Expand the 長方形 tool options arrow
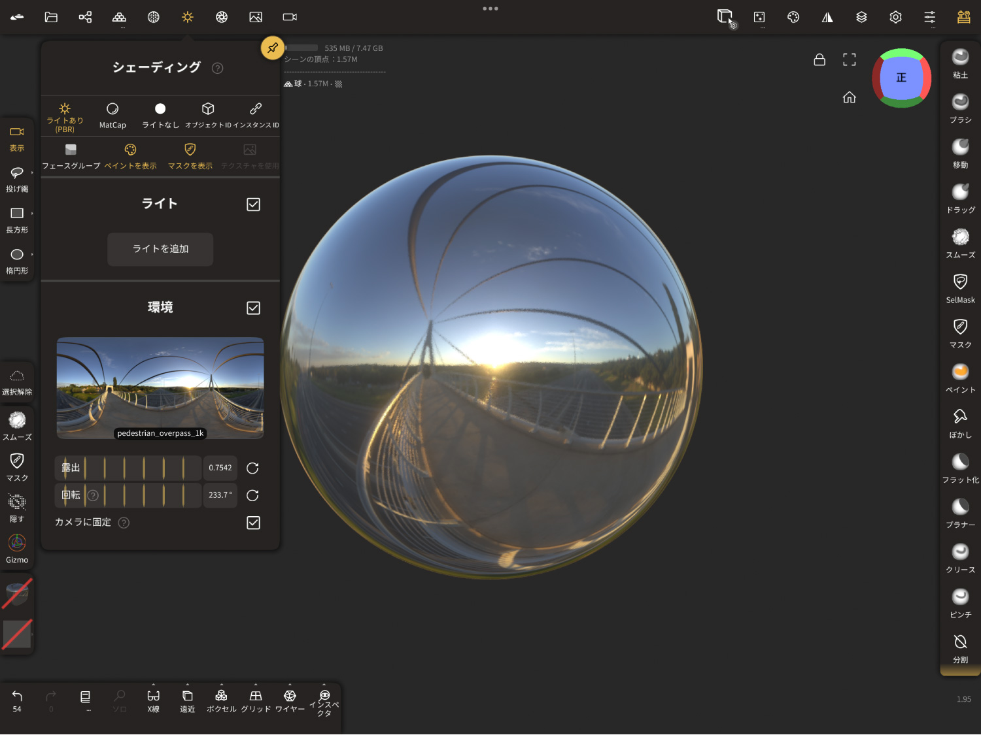This screenshot has height=735, width=981. 32,214
